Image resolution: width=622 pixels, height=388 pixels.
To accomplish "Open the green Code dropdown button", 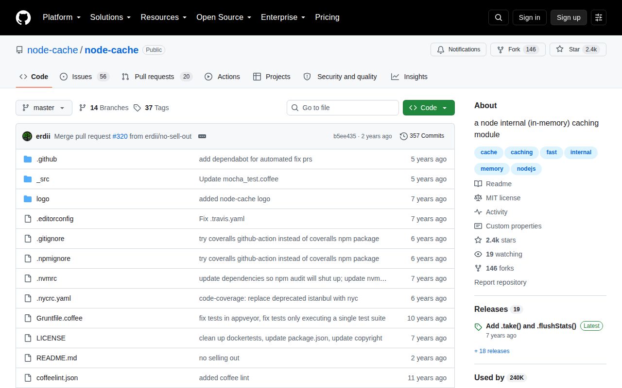I will tap(429, 108).
